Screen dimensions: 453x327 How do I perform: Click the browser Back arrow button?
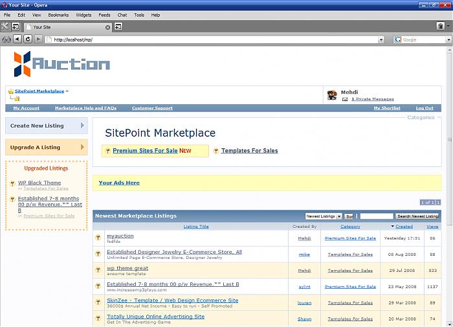click(x=17, y=39)
